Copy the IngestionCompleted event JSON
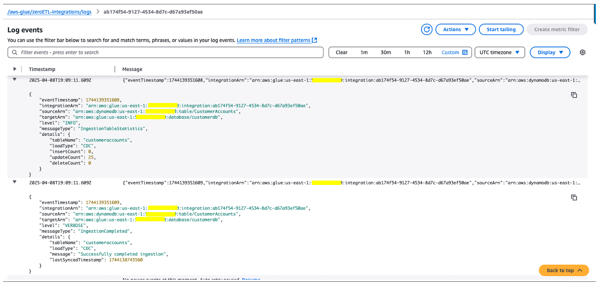This screenshot has height=284, width=599. point(574,197)
